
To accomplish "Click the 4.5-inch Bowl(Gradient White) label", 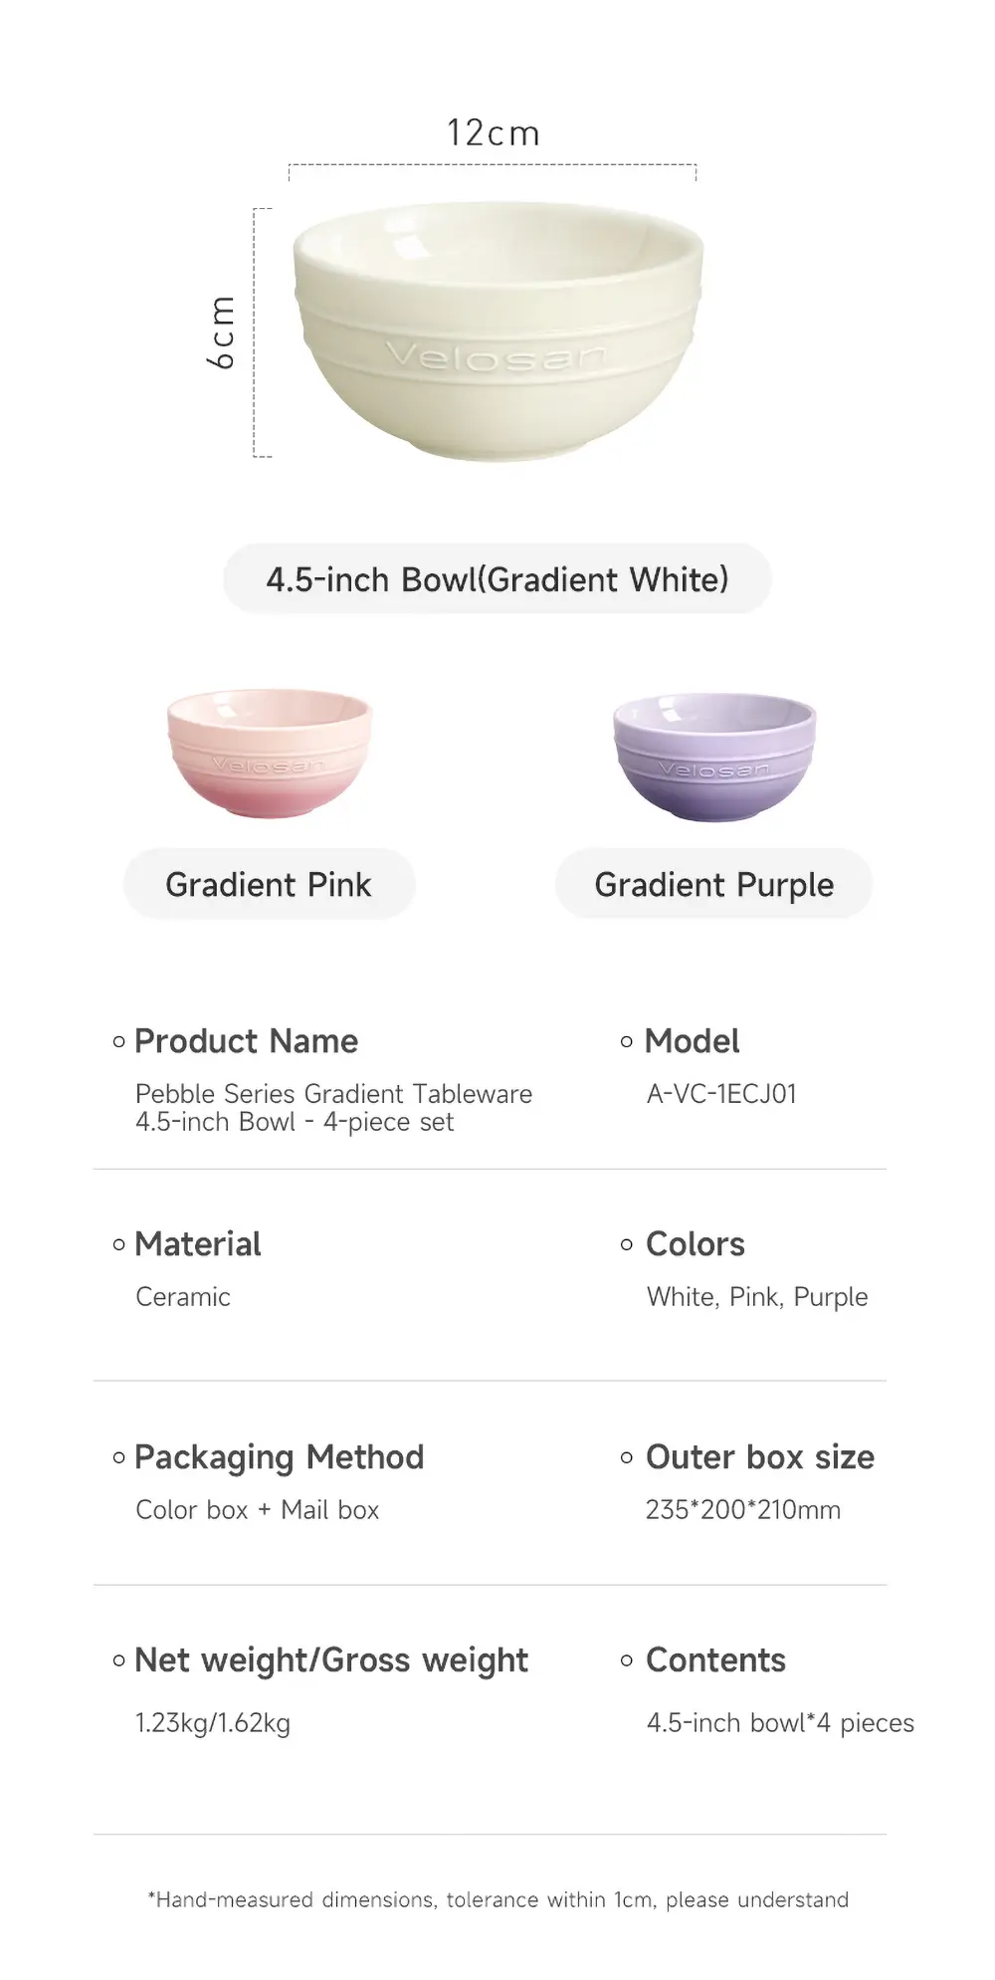I will tap(497, 579).
